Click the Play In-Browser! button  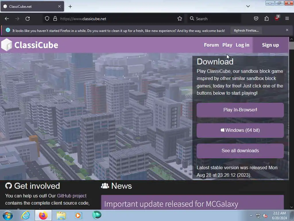[240, 110]
